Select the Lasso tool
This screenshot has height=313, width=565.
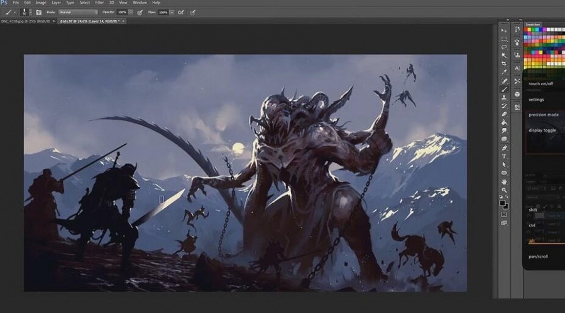[504, 47]
